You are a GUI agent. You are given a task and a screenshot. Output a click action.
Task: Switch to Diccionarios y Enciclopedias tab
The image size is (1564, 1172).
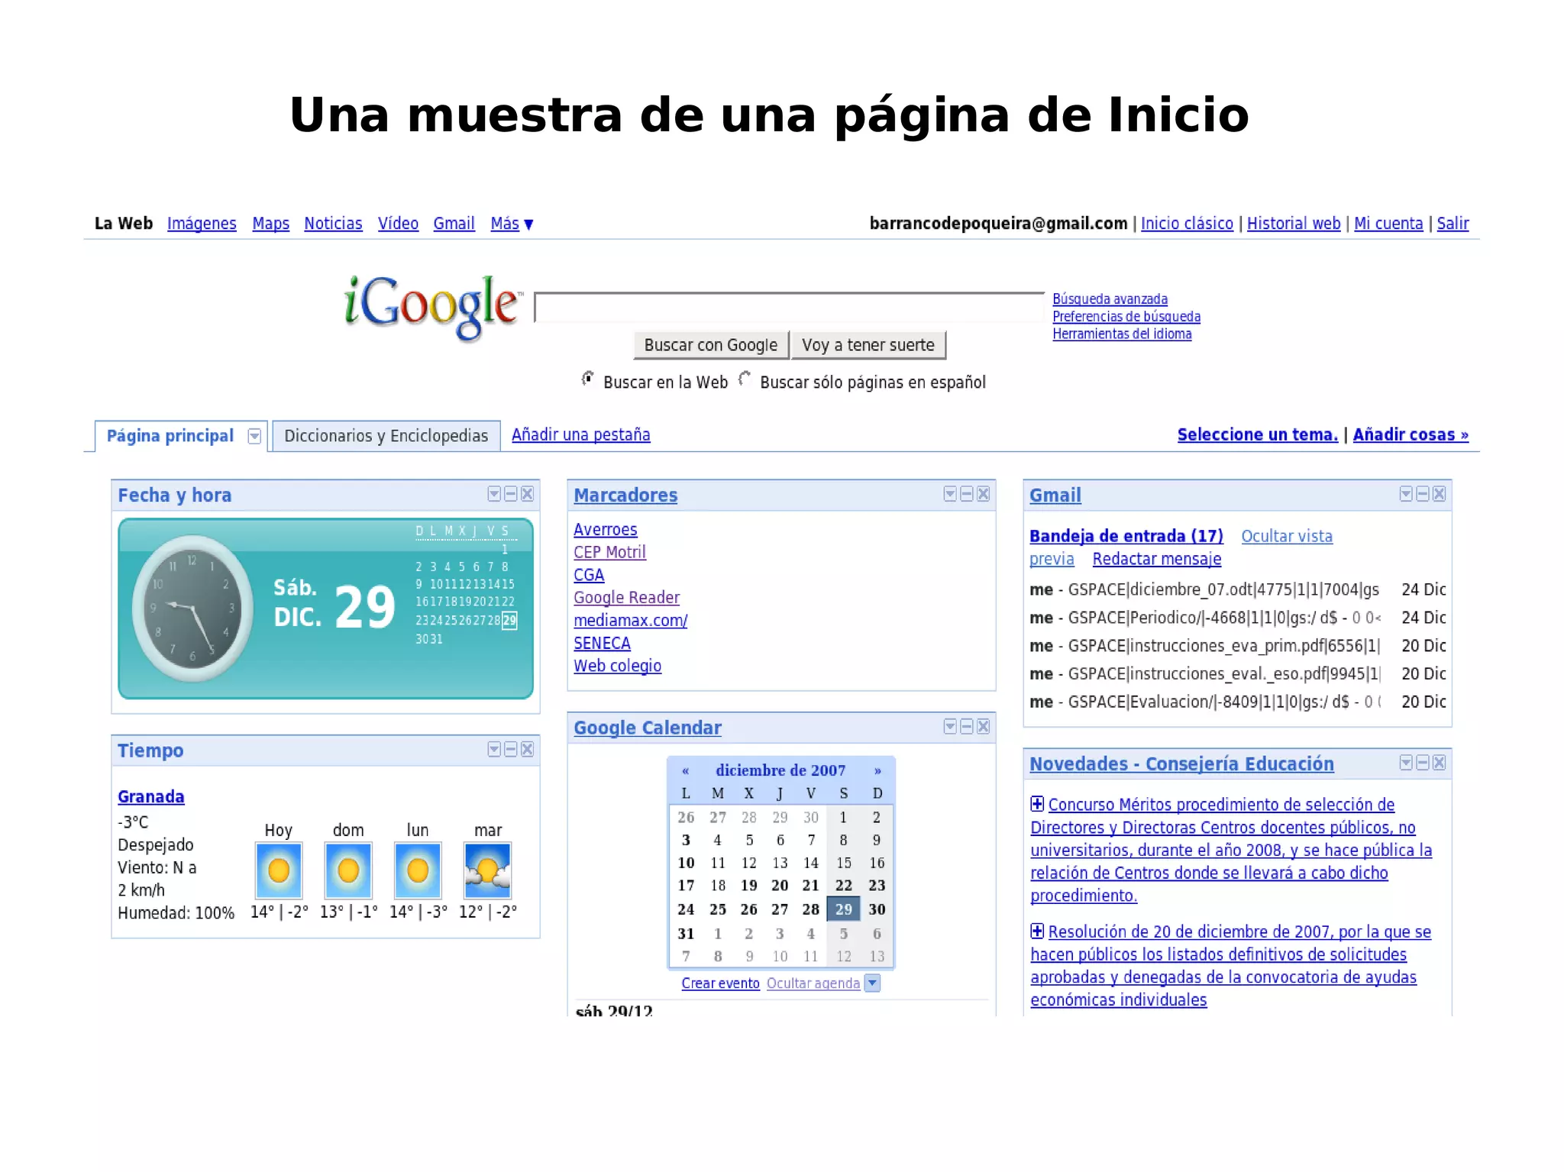coord(386,436)
